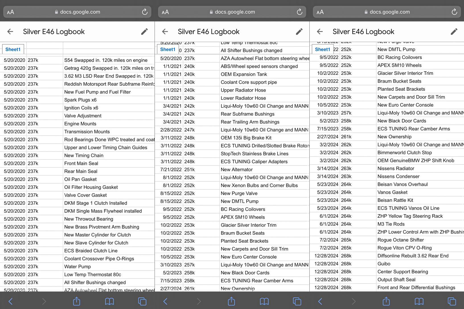Open bookmarks in the middle Safari toolbar
This screenshot has width=464, height=309.
pos(264,301)
